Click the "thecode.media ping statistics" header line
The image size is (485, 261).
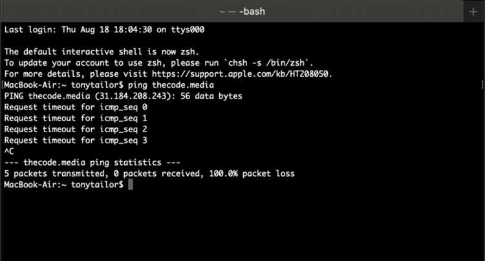coord(92,162)
